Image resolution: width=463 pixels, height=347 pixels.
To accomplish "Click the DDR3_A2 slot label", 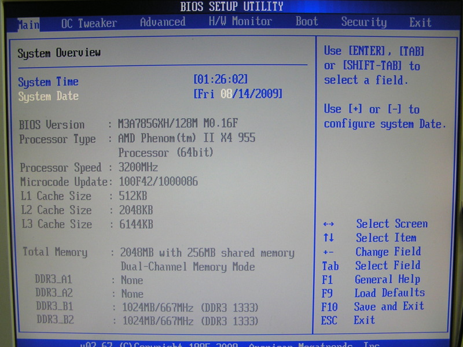I will tap(54, 293).
